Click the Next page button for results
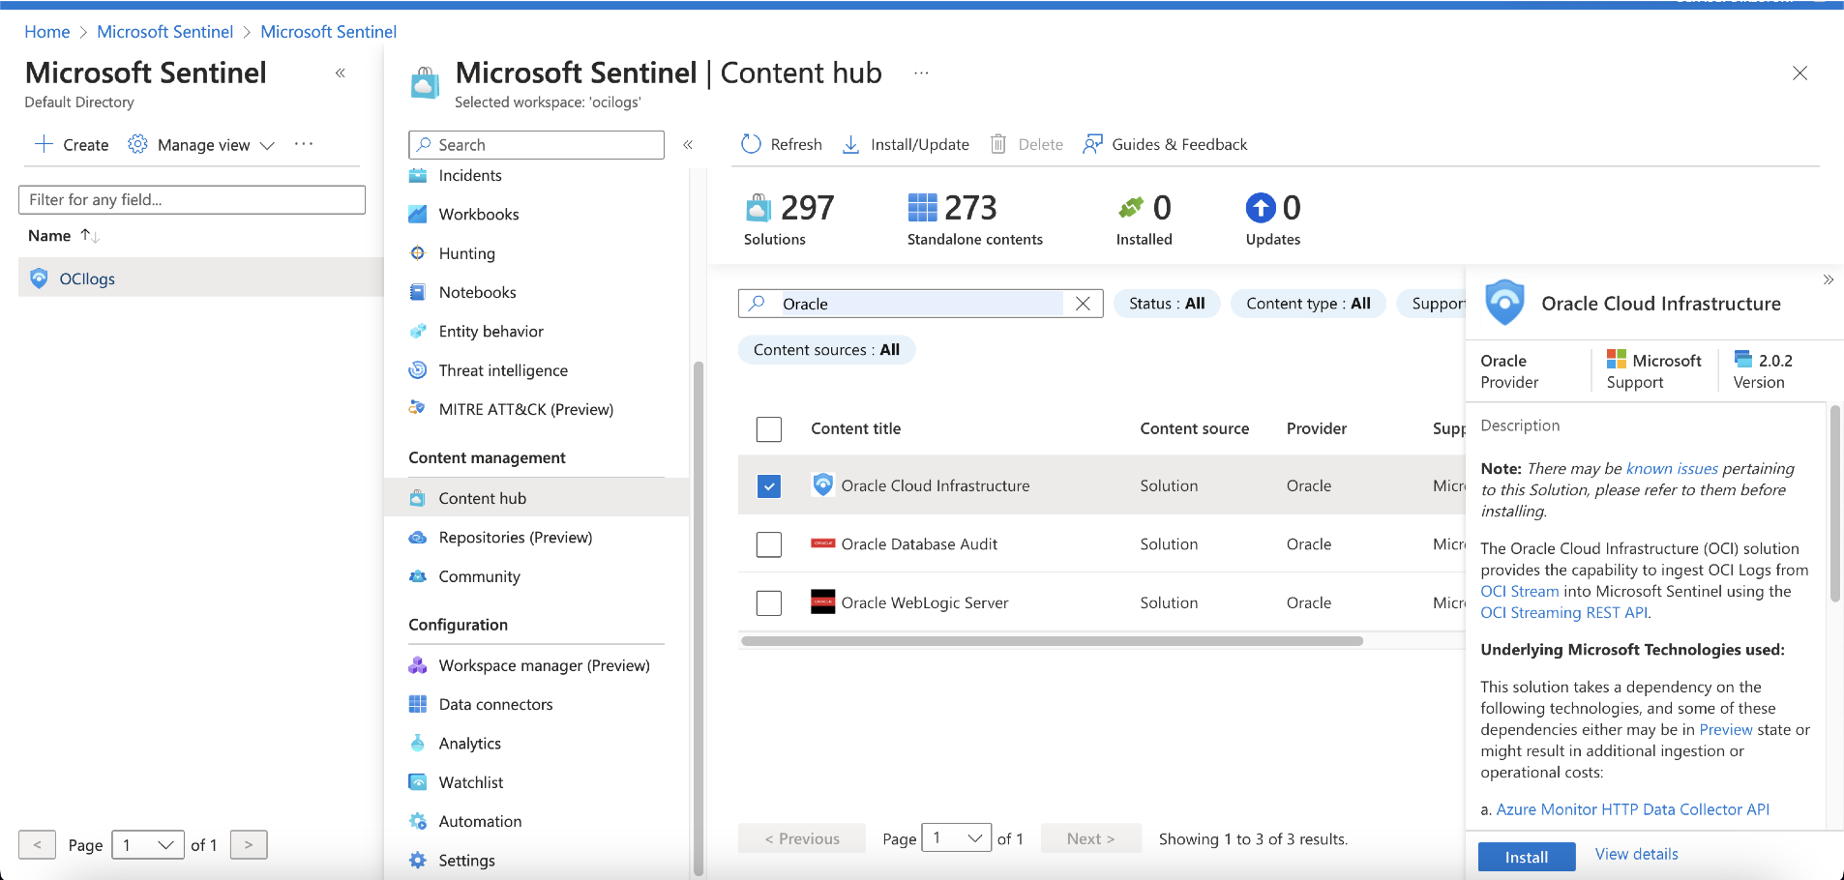This screenshot has width=1844, height=880. (1091, 838)
